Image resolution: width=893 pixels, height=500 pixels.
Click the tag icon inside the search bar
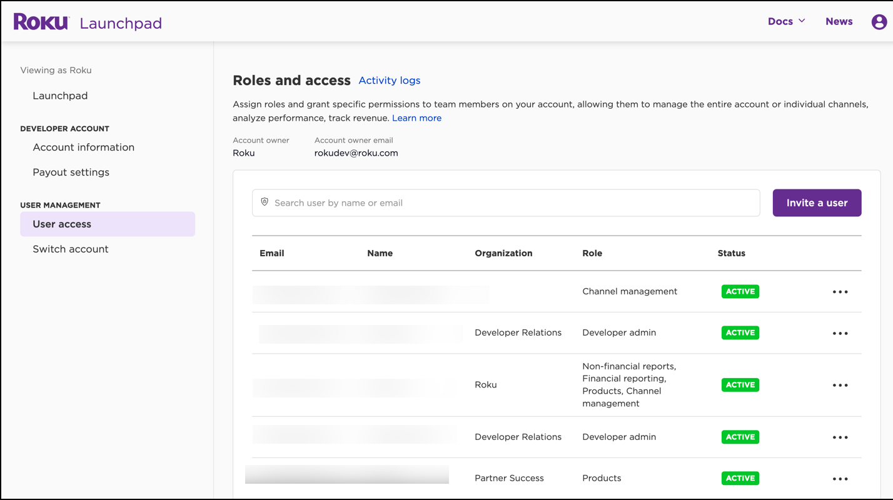pos(265,202)
